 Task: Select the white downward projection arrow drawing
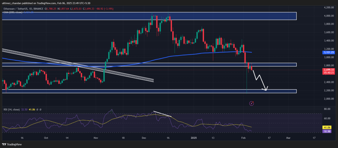click(x=260, y=80)
